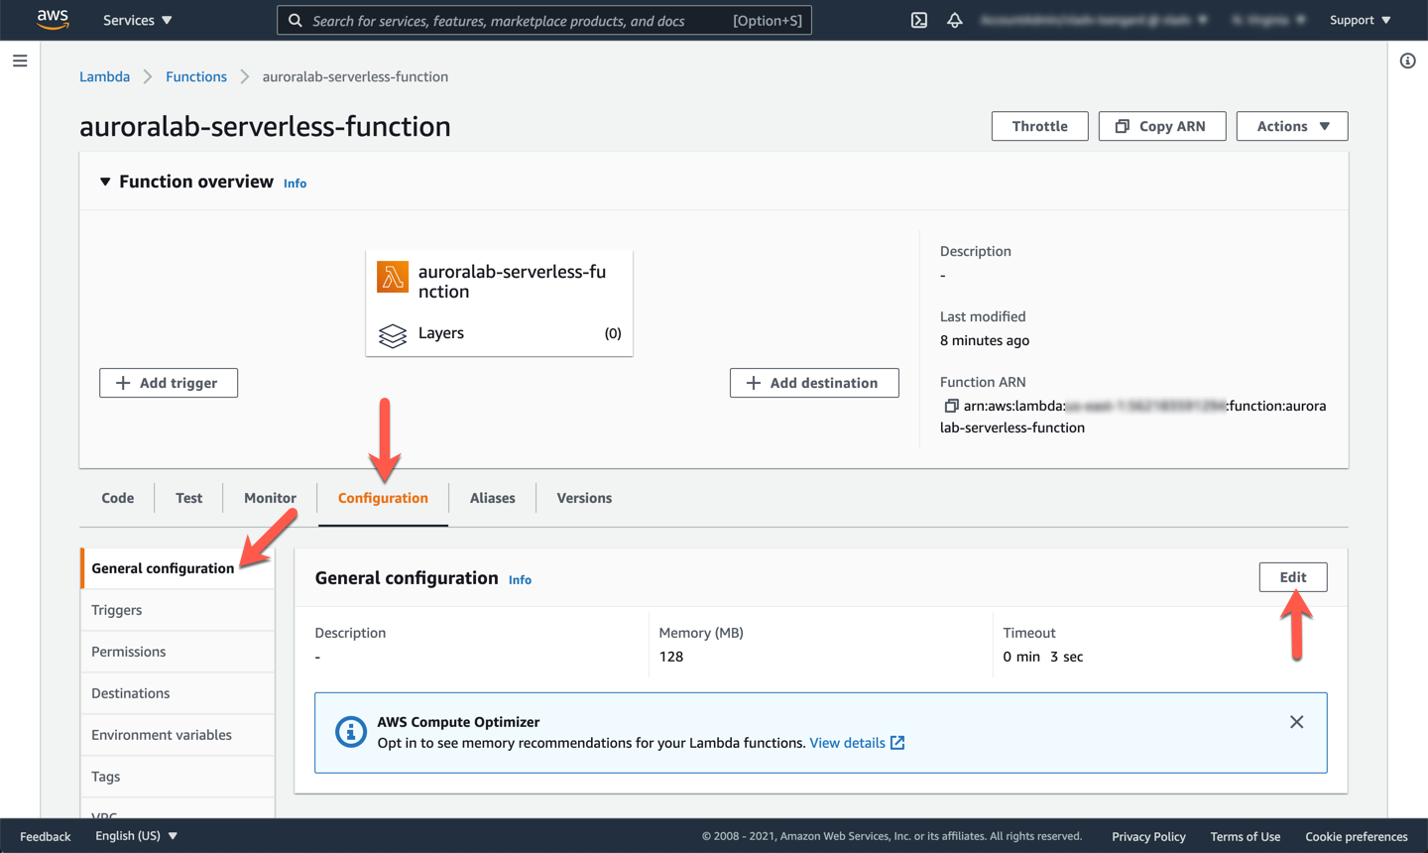Image resolution: width=1428 pixels, height=853 pixels.
Task: Open the notifications bell
Action: pyautogui.click(x=954, y=20)
